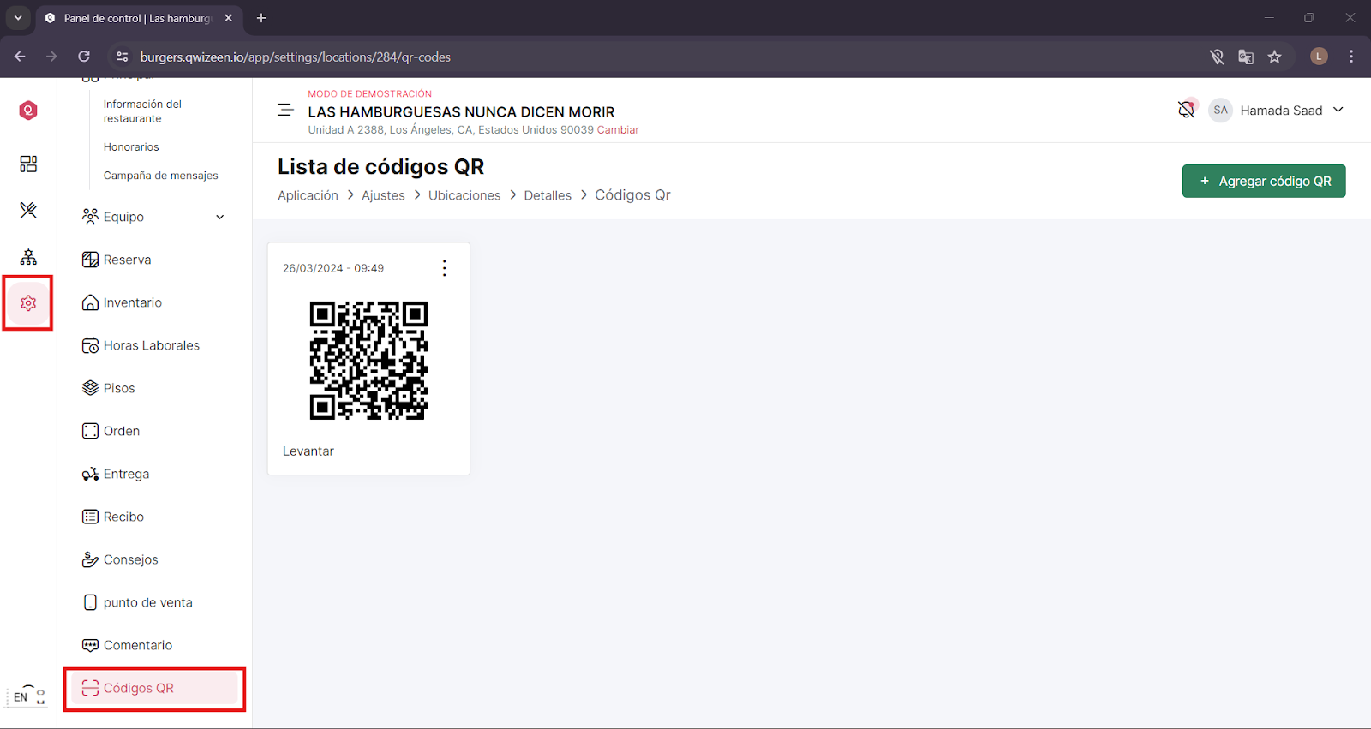Screen dimensions: 1371x729
Task: Click the muted notifications bell icon
Action: [x=1187, y=110]
